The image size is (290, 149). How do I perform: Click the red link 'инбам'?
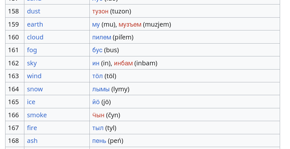123,63
